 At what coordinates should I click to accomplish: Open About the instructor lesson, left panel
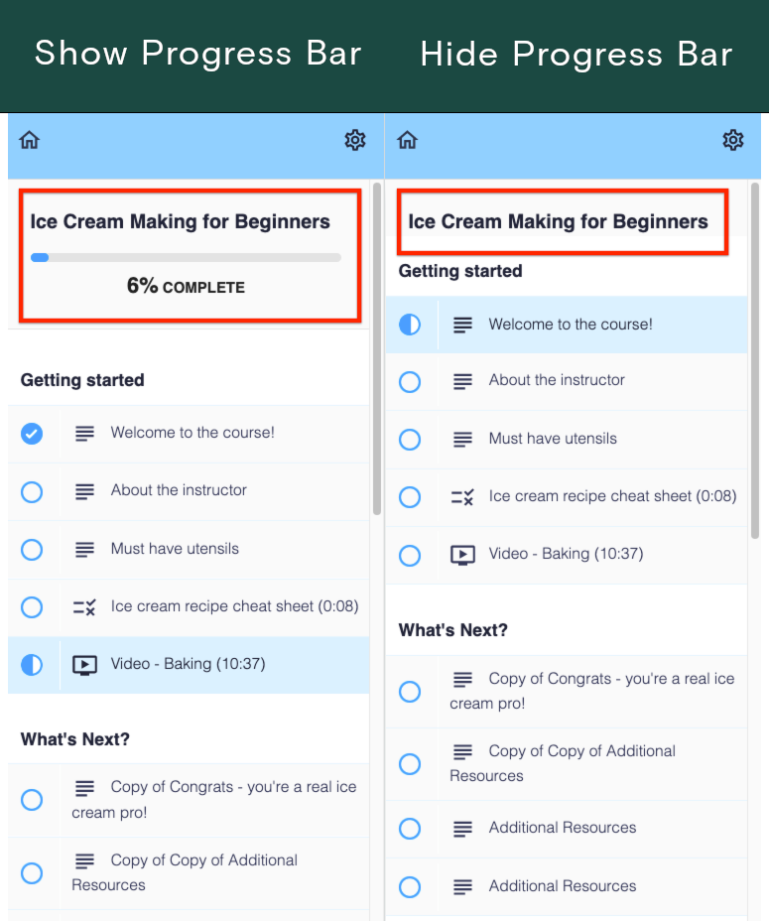click(190, 491)
